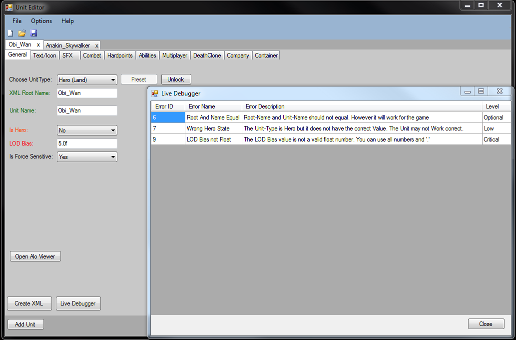The image size is (516, 340).
Task: Click the 'Low' level cell
Action: 497,128
